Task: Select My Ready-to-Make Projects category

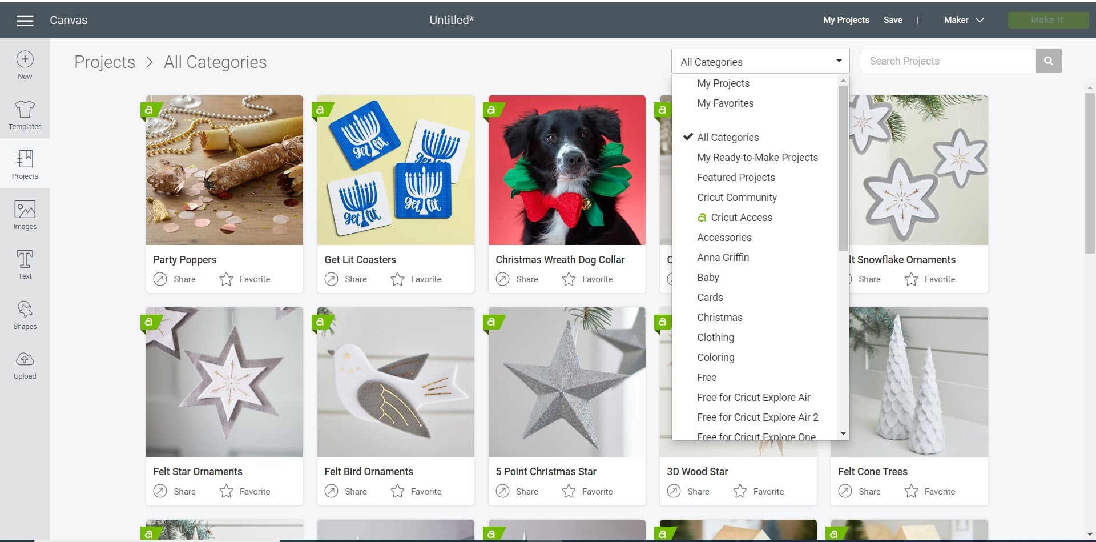Action: click(x=757, y=158)
